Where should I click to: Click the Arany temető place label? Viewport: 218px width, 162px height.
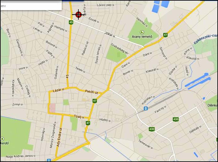pos(142,37)
